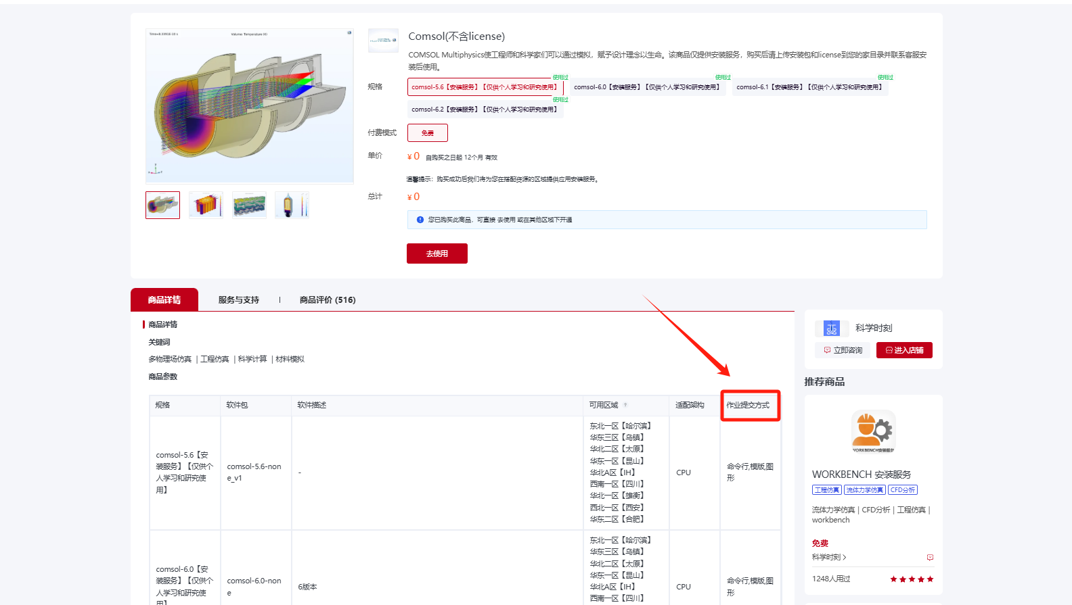This screenshot has height=605, width=1072.
Task: Click the five-star rating on WORKBENCH card
Action: [911, 579]
